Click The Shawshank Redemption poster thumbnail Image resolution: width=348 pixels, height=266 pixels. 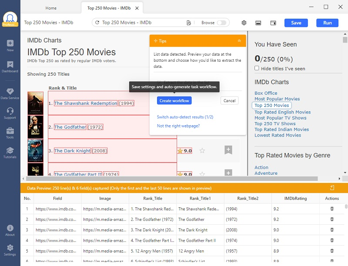tap(36, 103)
